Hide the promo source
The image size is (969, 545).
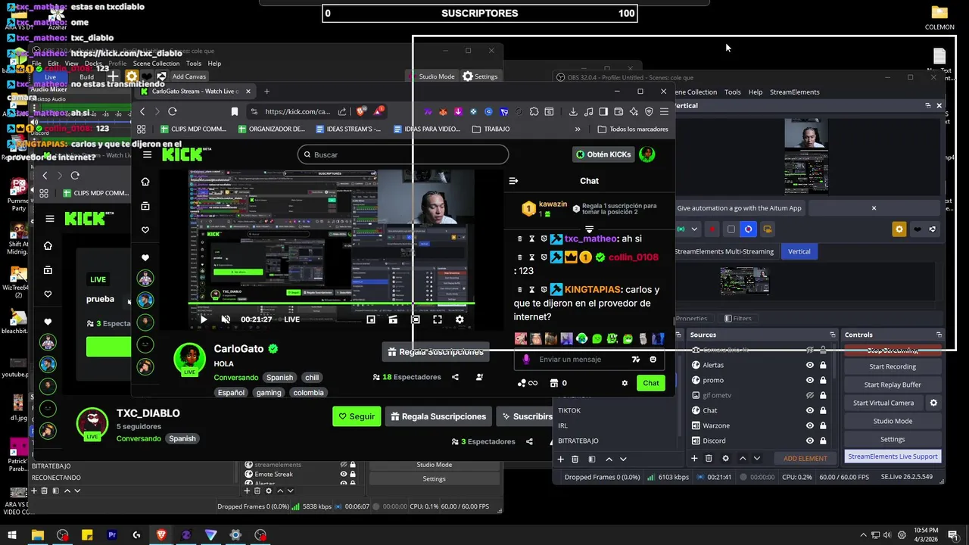(x=810, y=380)
